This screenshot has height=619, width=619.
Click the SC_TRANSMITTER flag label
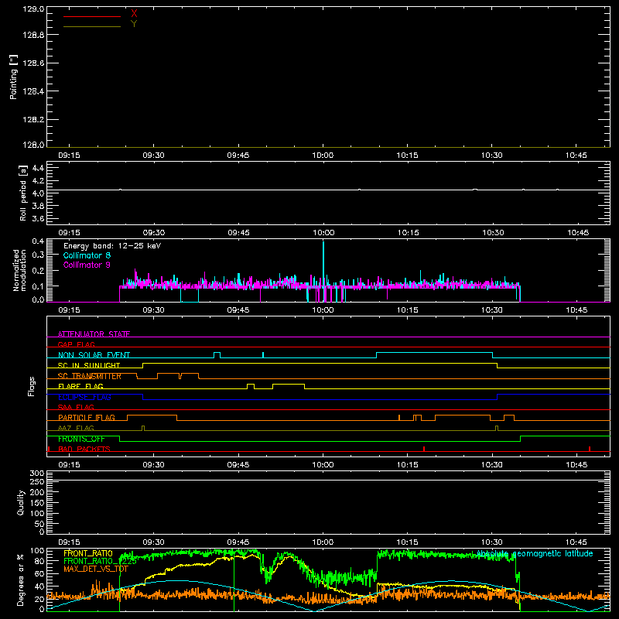[90, 376]
